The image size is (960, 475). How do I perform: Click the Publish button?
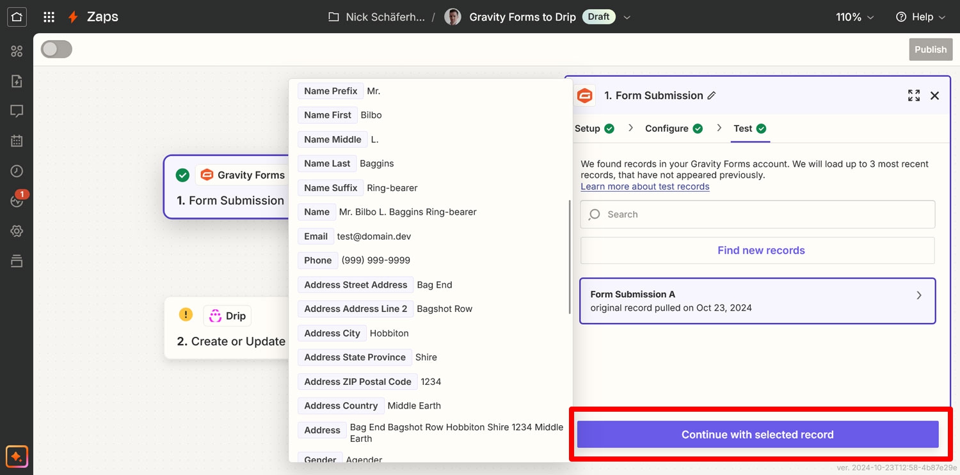[x=931, y=50]
